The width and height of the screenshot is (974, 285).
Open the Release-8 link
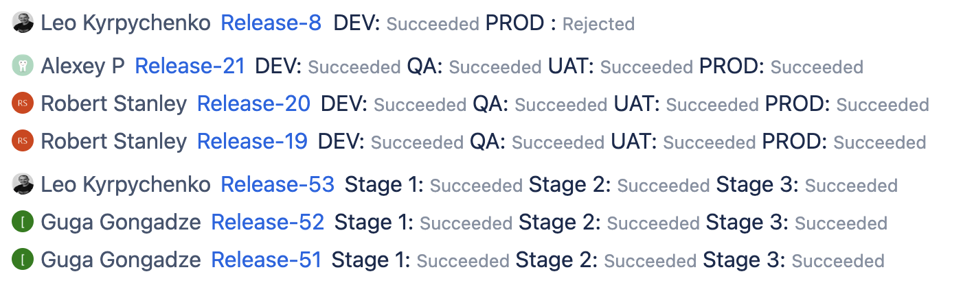(271, 23)
